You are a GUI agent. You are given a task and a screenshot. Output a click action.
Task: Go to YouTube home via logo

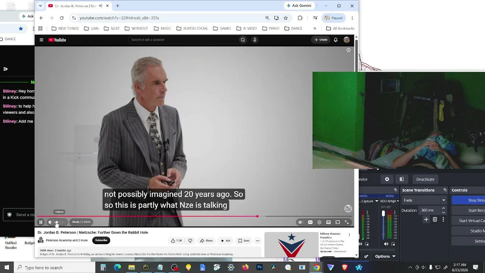(57, 40)
